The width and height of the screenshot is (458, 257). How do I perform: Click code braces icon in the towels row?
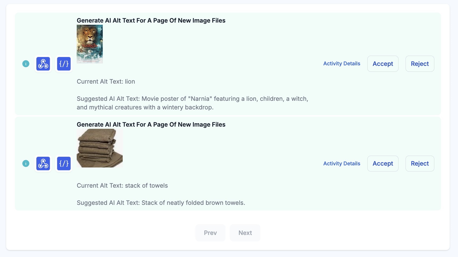[64, 163]
